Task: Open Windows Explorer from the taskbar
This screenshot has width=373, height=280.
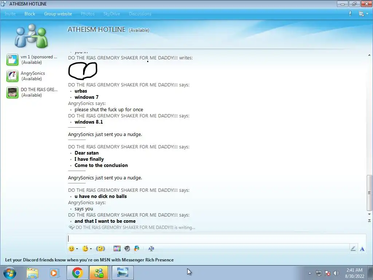Action: (32, 273)
